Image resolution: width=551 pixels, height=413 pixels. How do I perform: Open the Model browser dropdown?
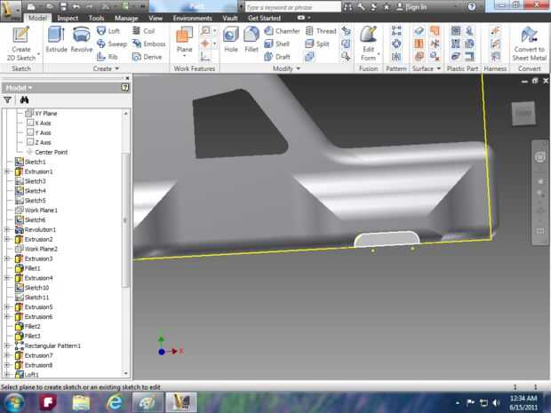point(19,87)
